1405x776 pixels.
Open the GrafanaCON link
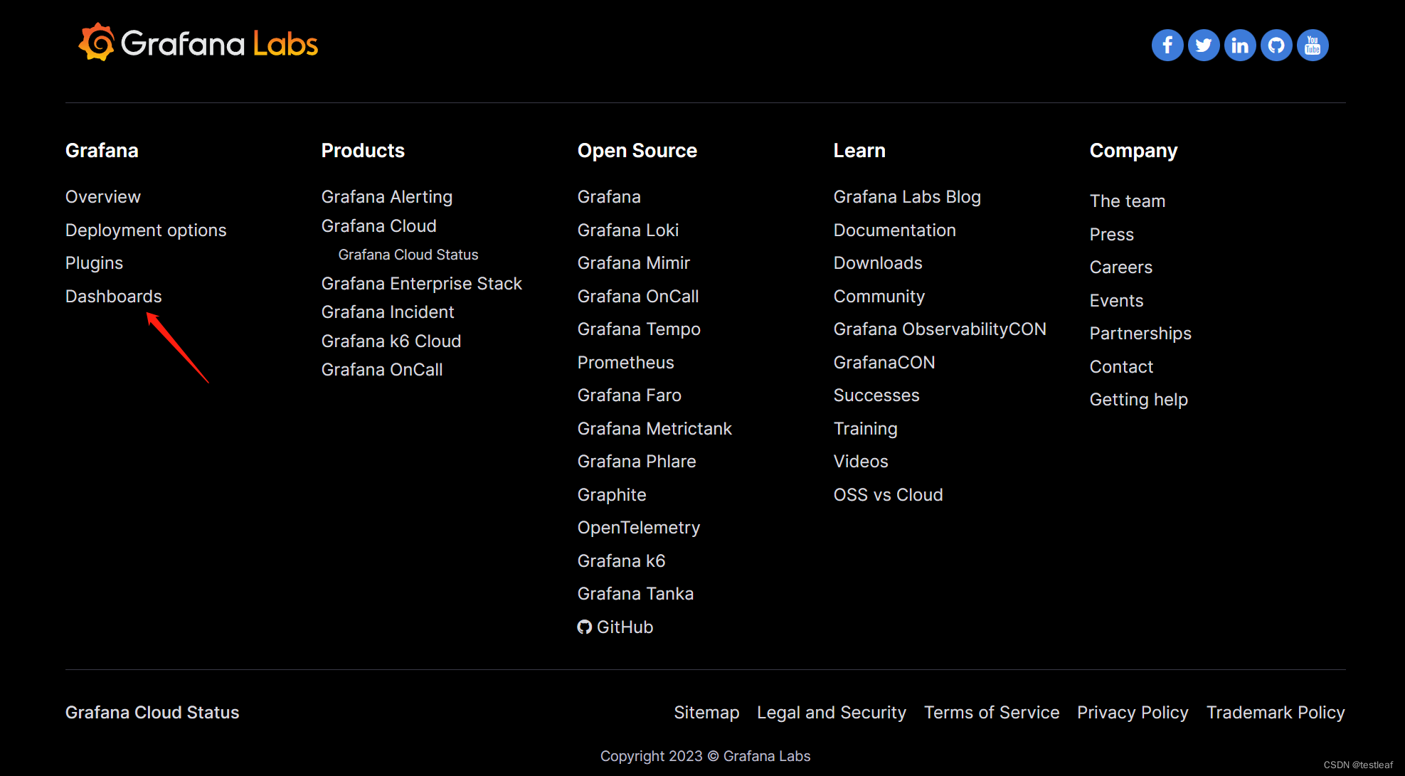(884, 362)
